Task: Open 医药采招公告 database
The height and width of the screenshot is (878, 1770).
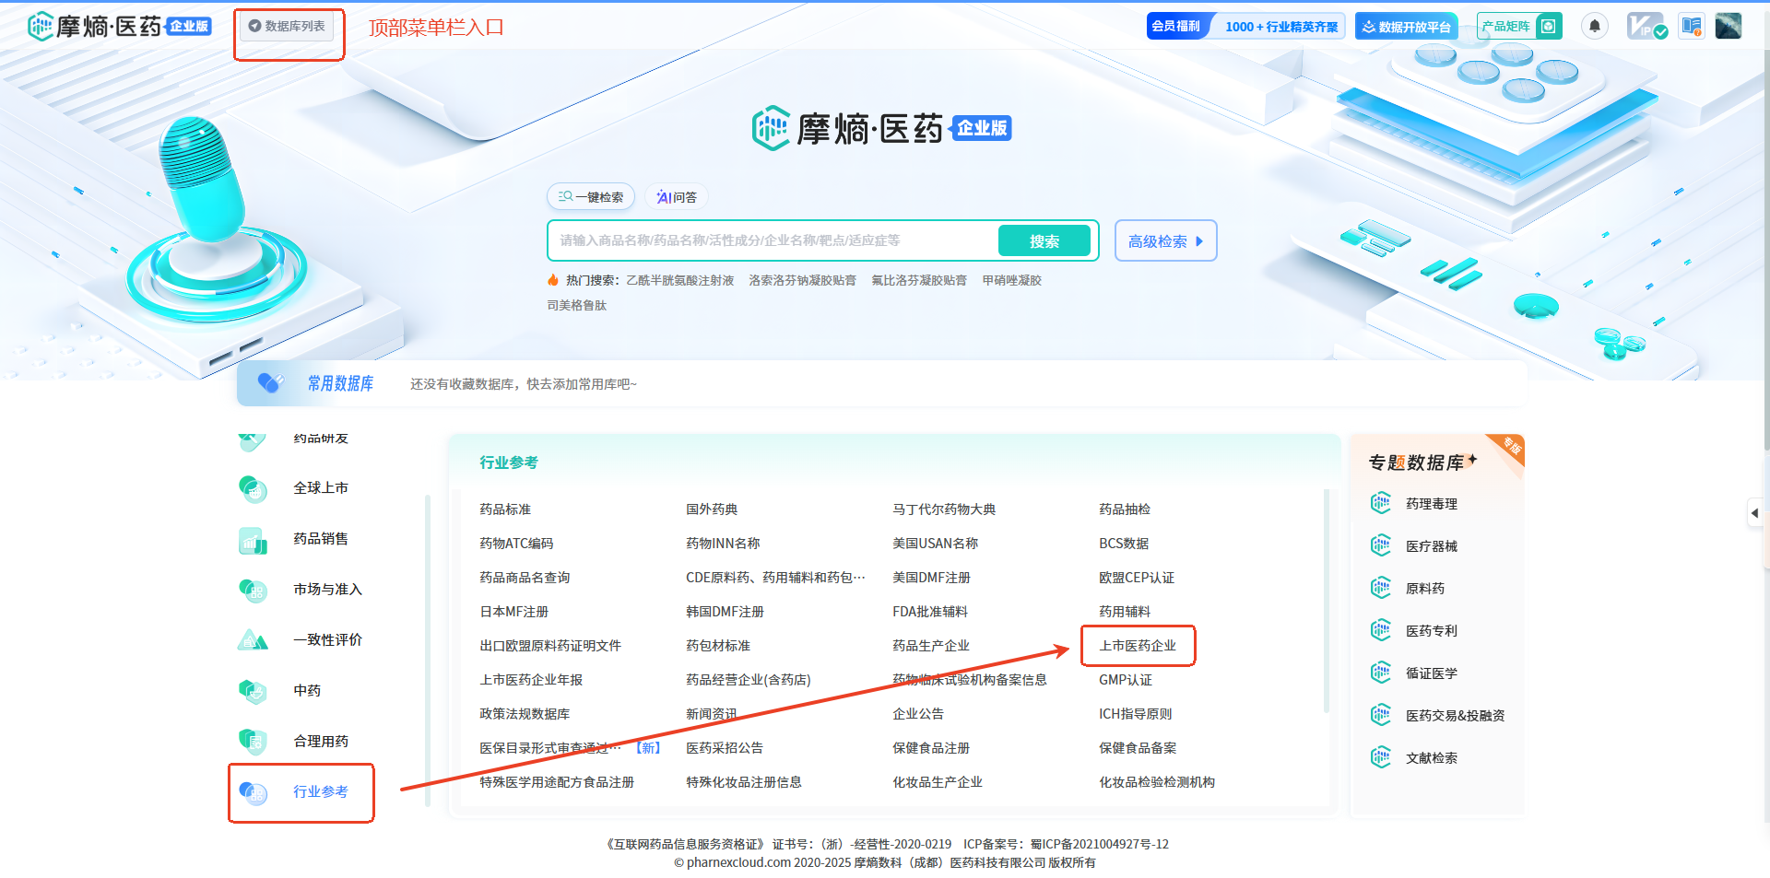Action: pyautogui.click(x=725, y=748)
